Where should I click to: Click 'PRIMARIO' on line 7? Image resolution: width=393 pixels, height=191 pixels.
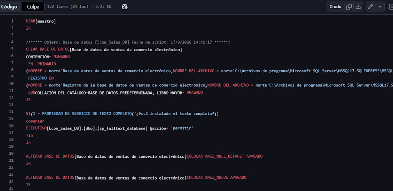click(x=47, y=64)
